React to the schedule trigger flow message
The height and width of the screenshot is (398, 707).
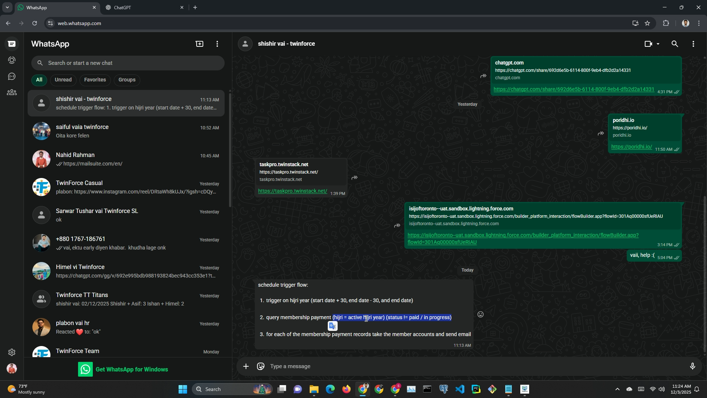pyautogui.click(x=481, y=314)
